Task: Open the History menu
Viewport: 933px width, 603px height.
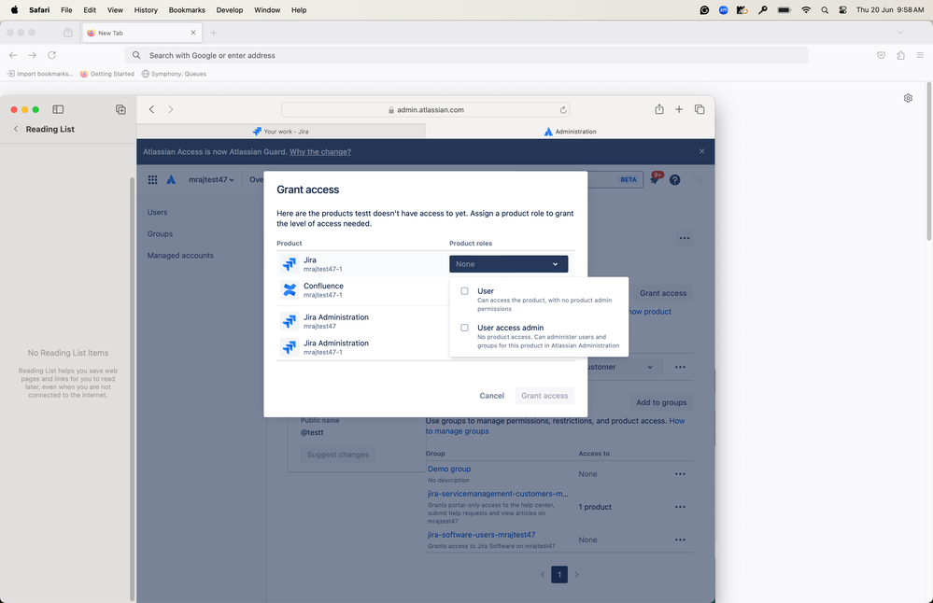Action: pyautogui.click(x=146, y=10)
